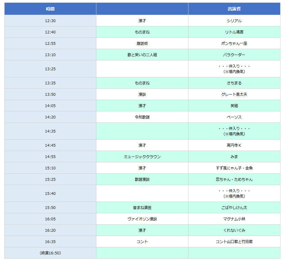Image resolution: width=286 pixels, height=263 pixels.
Task: Click 漫才 genre cell in 15:10 row
Action: tap(142, 168)
